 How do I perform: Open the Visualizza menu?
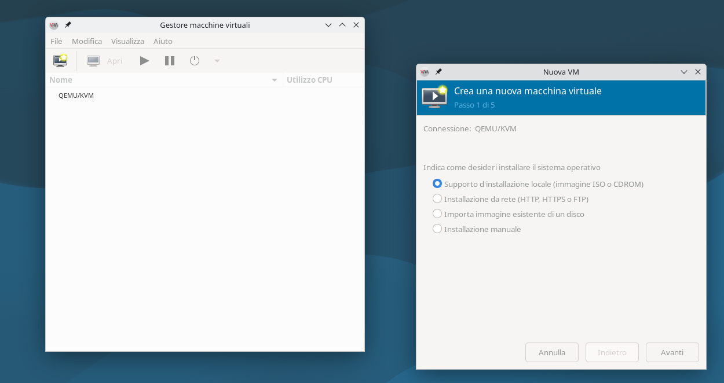[127, 41]
